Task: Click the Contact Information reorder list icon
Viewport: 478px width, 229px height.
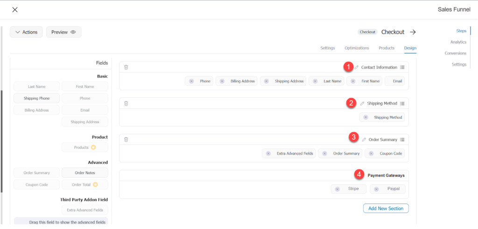Action: pos(402,67)
